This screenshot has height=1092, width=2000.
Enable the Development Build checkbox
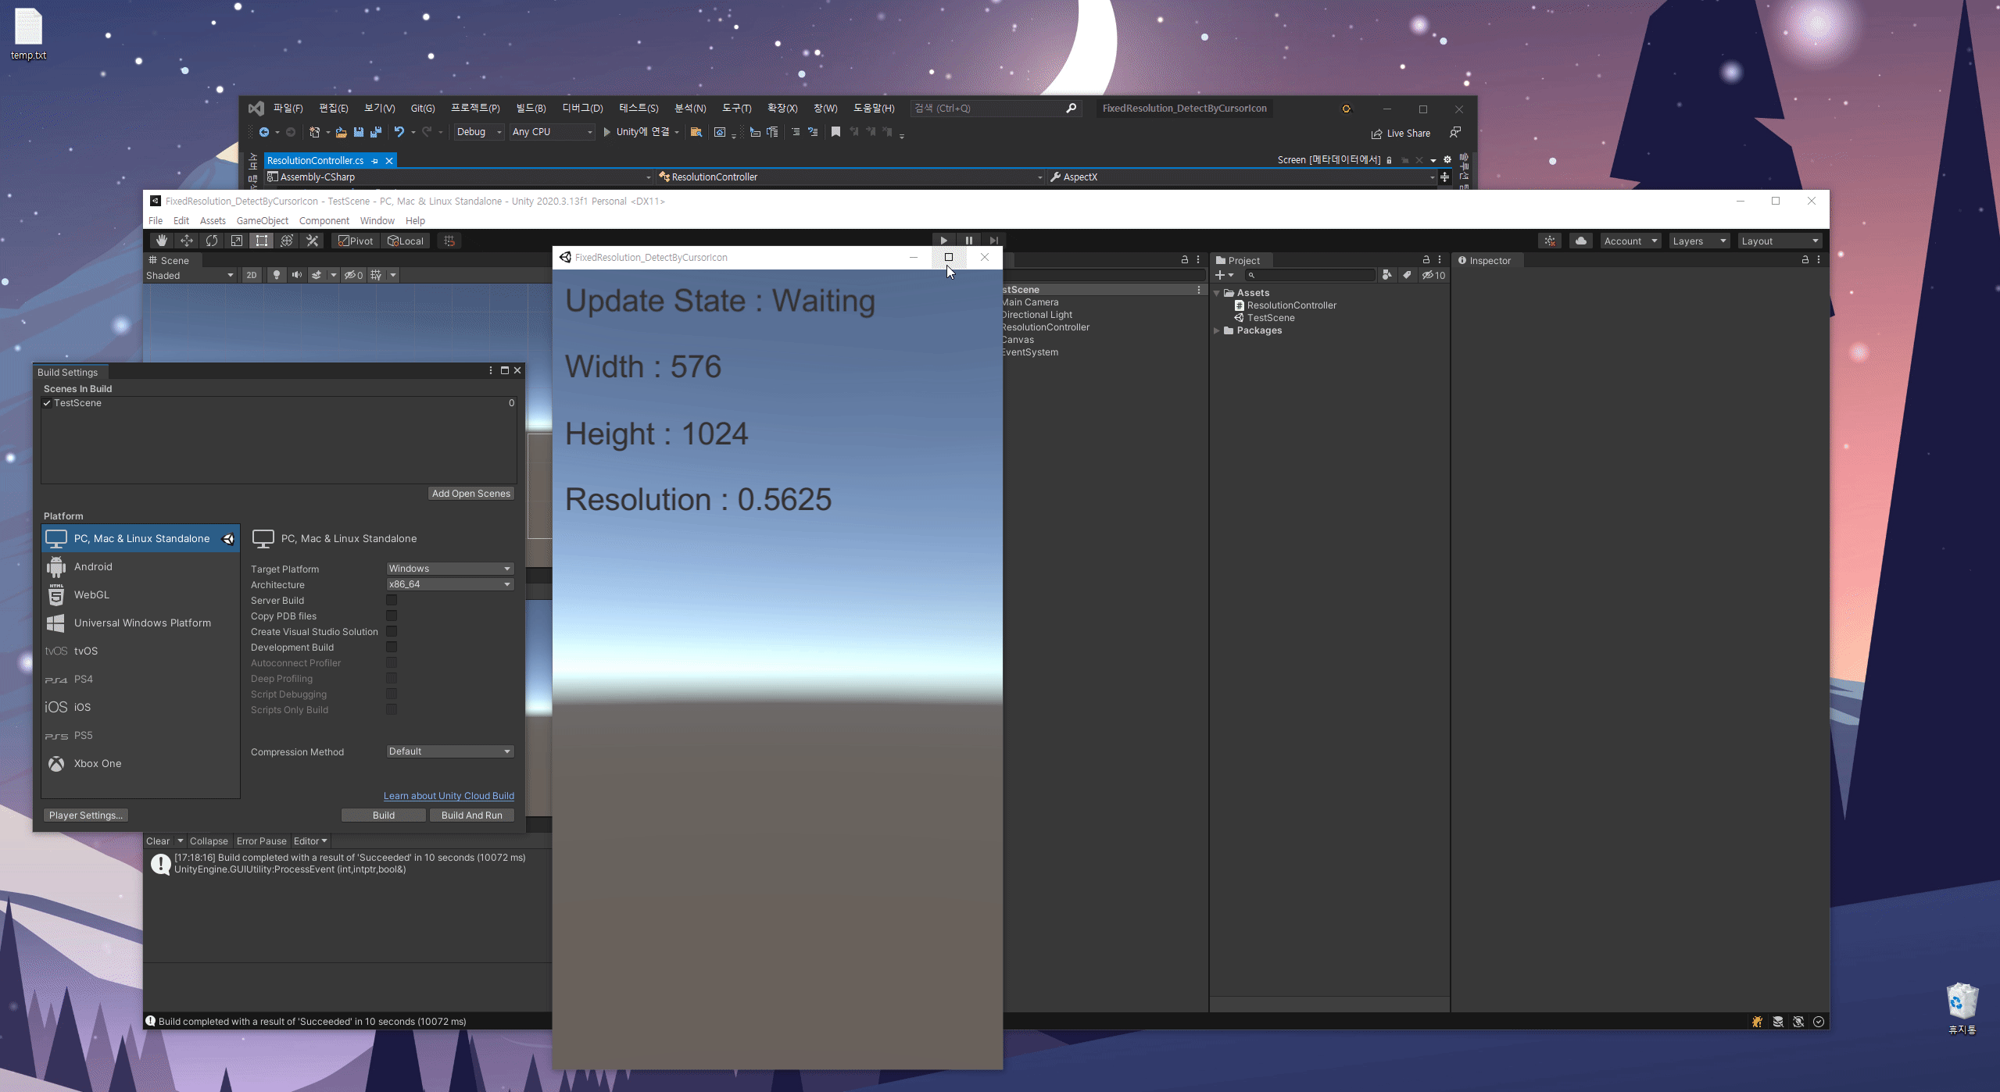click(392, 647)
